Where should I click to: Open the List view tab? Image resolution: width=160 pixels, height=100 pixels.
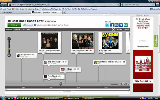23,29
